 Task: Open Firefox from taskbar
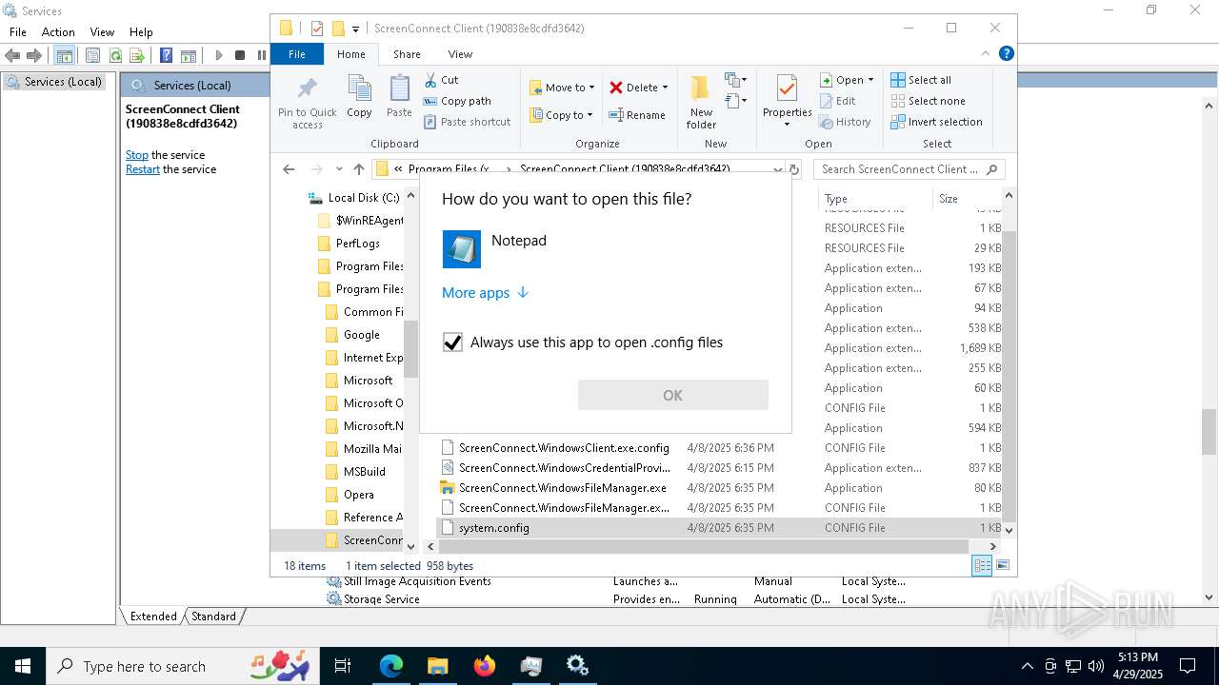pos(485,666)
